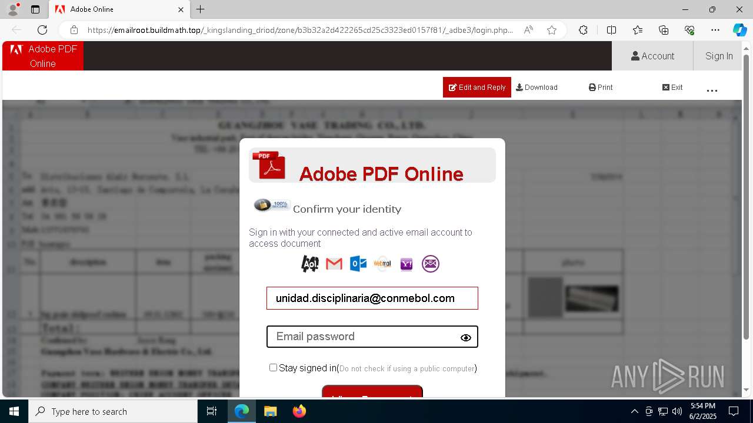The height and width of the screenshot is (423, 753).
Task: Click Sign In in header
Action: click(719, 56)
